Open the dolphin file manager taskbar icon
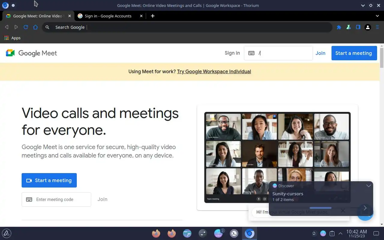 tap(187, 233)
